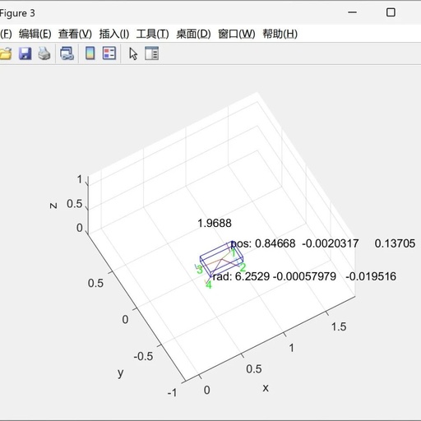This screenshot has height=421, width=421.
Task: Click the 1.5 tick label on the x axis
Action: pos(339,326)
